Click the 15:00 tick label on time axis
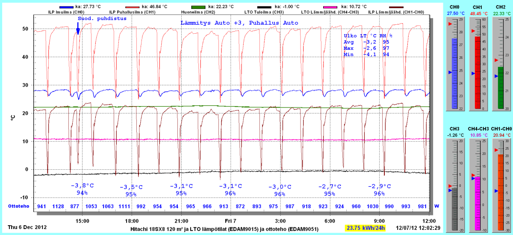The height and width of the screenshot is (235, 513). pyautogui.click(x=82, y=221)
